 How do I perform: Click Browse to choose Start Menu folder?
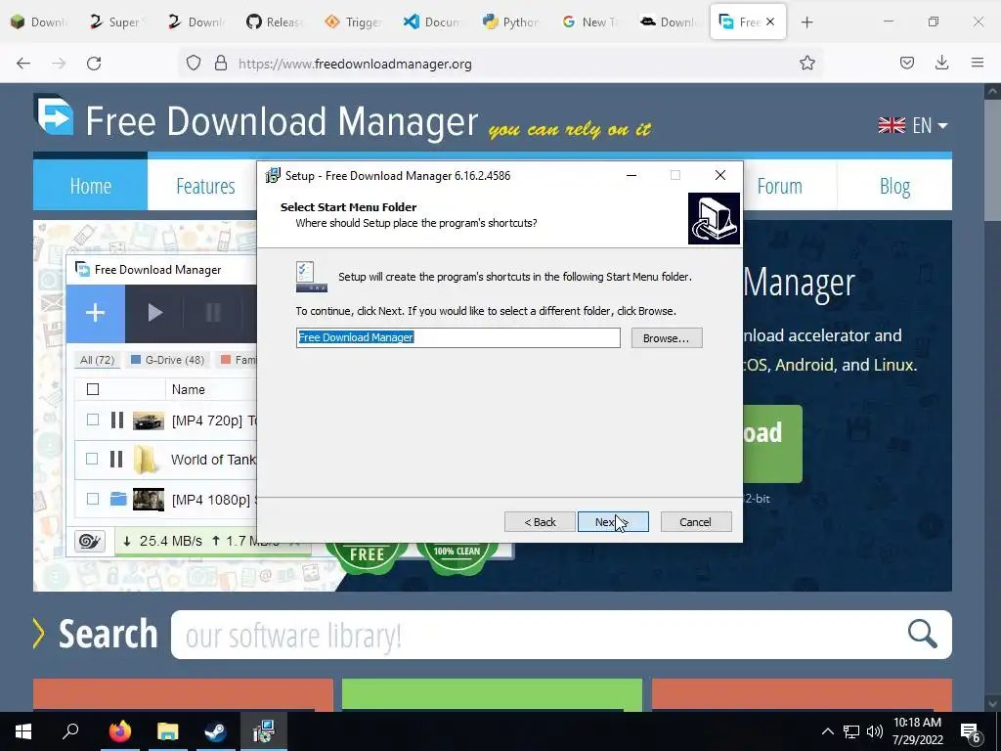coord(667,337)
